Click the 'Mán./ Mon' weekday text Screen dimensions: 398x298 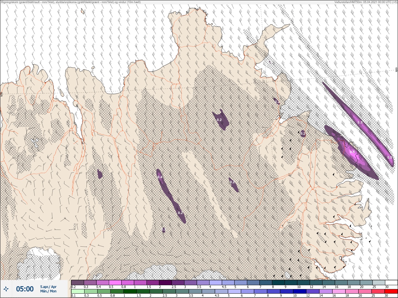[x=48, y=291]
